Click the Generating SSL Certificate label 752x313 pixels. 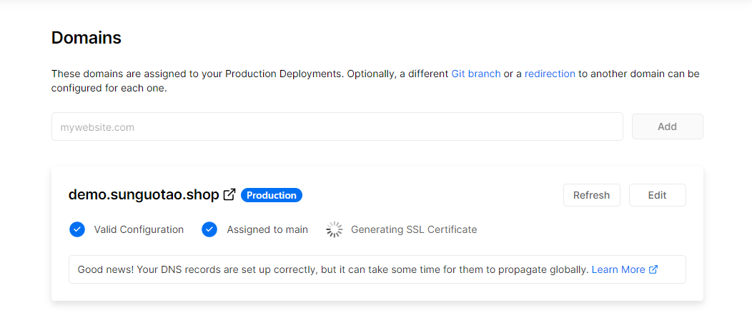pyautogui.click(x=414, y=229)
